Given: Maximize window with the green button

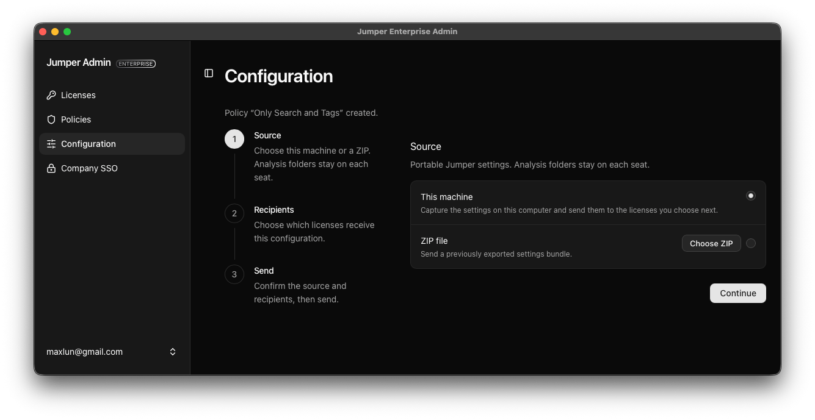Looking at the screenshot, I should [x=67, y=32].
